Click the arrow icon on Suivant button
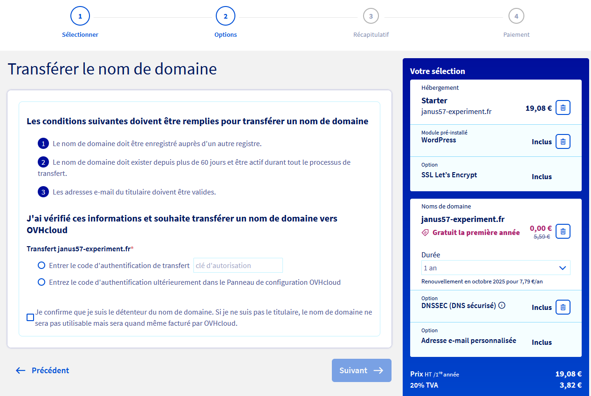 [378, 370]
